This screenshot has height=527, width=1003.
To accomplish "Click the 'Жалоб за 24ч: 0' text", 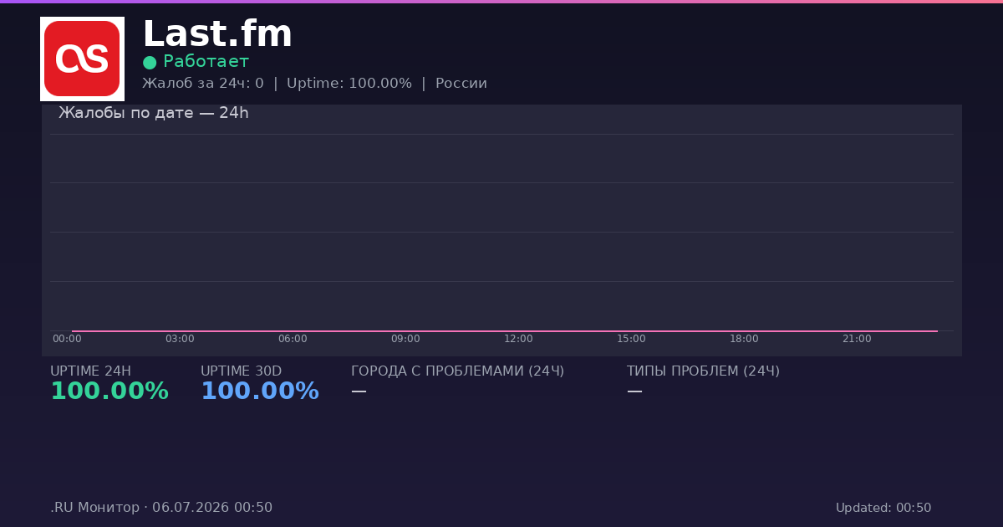I will (x=203, y=84).
